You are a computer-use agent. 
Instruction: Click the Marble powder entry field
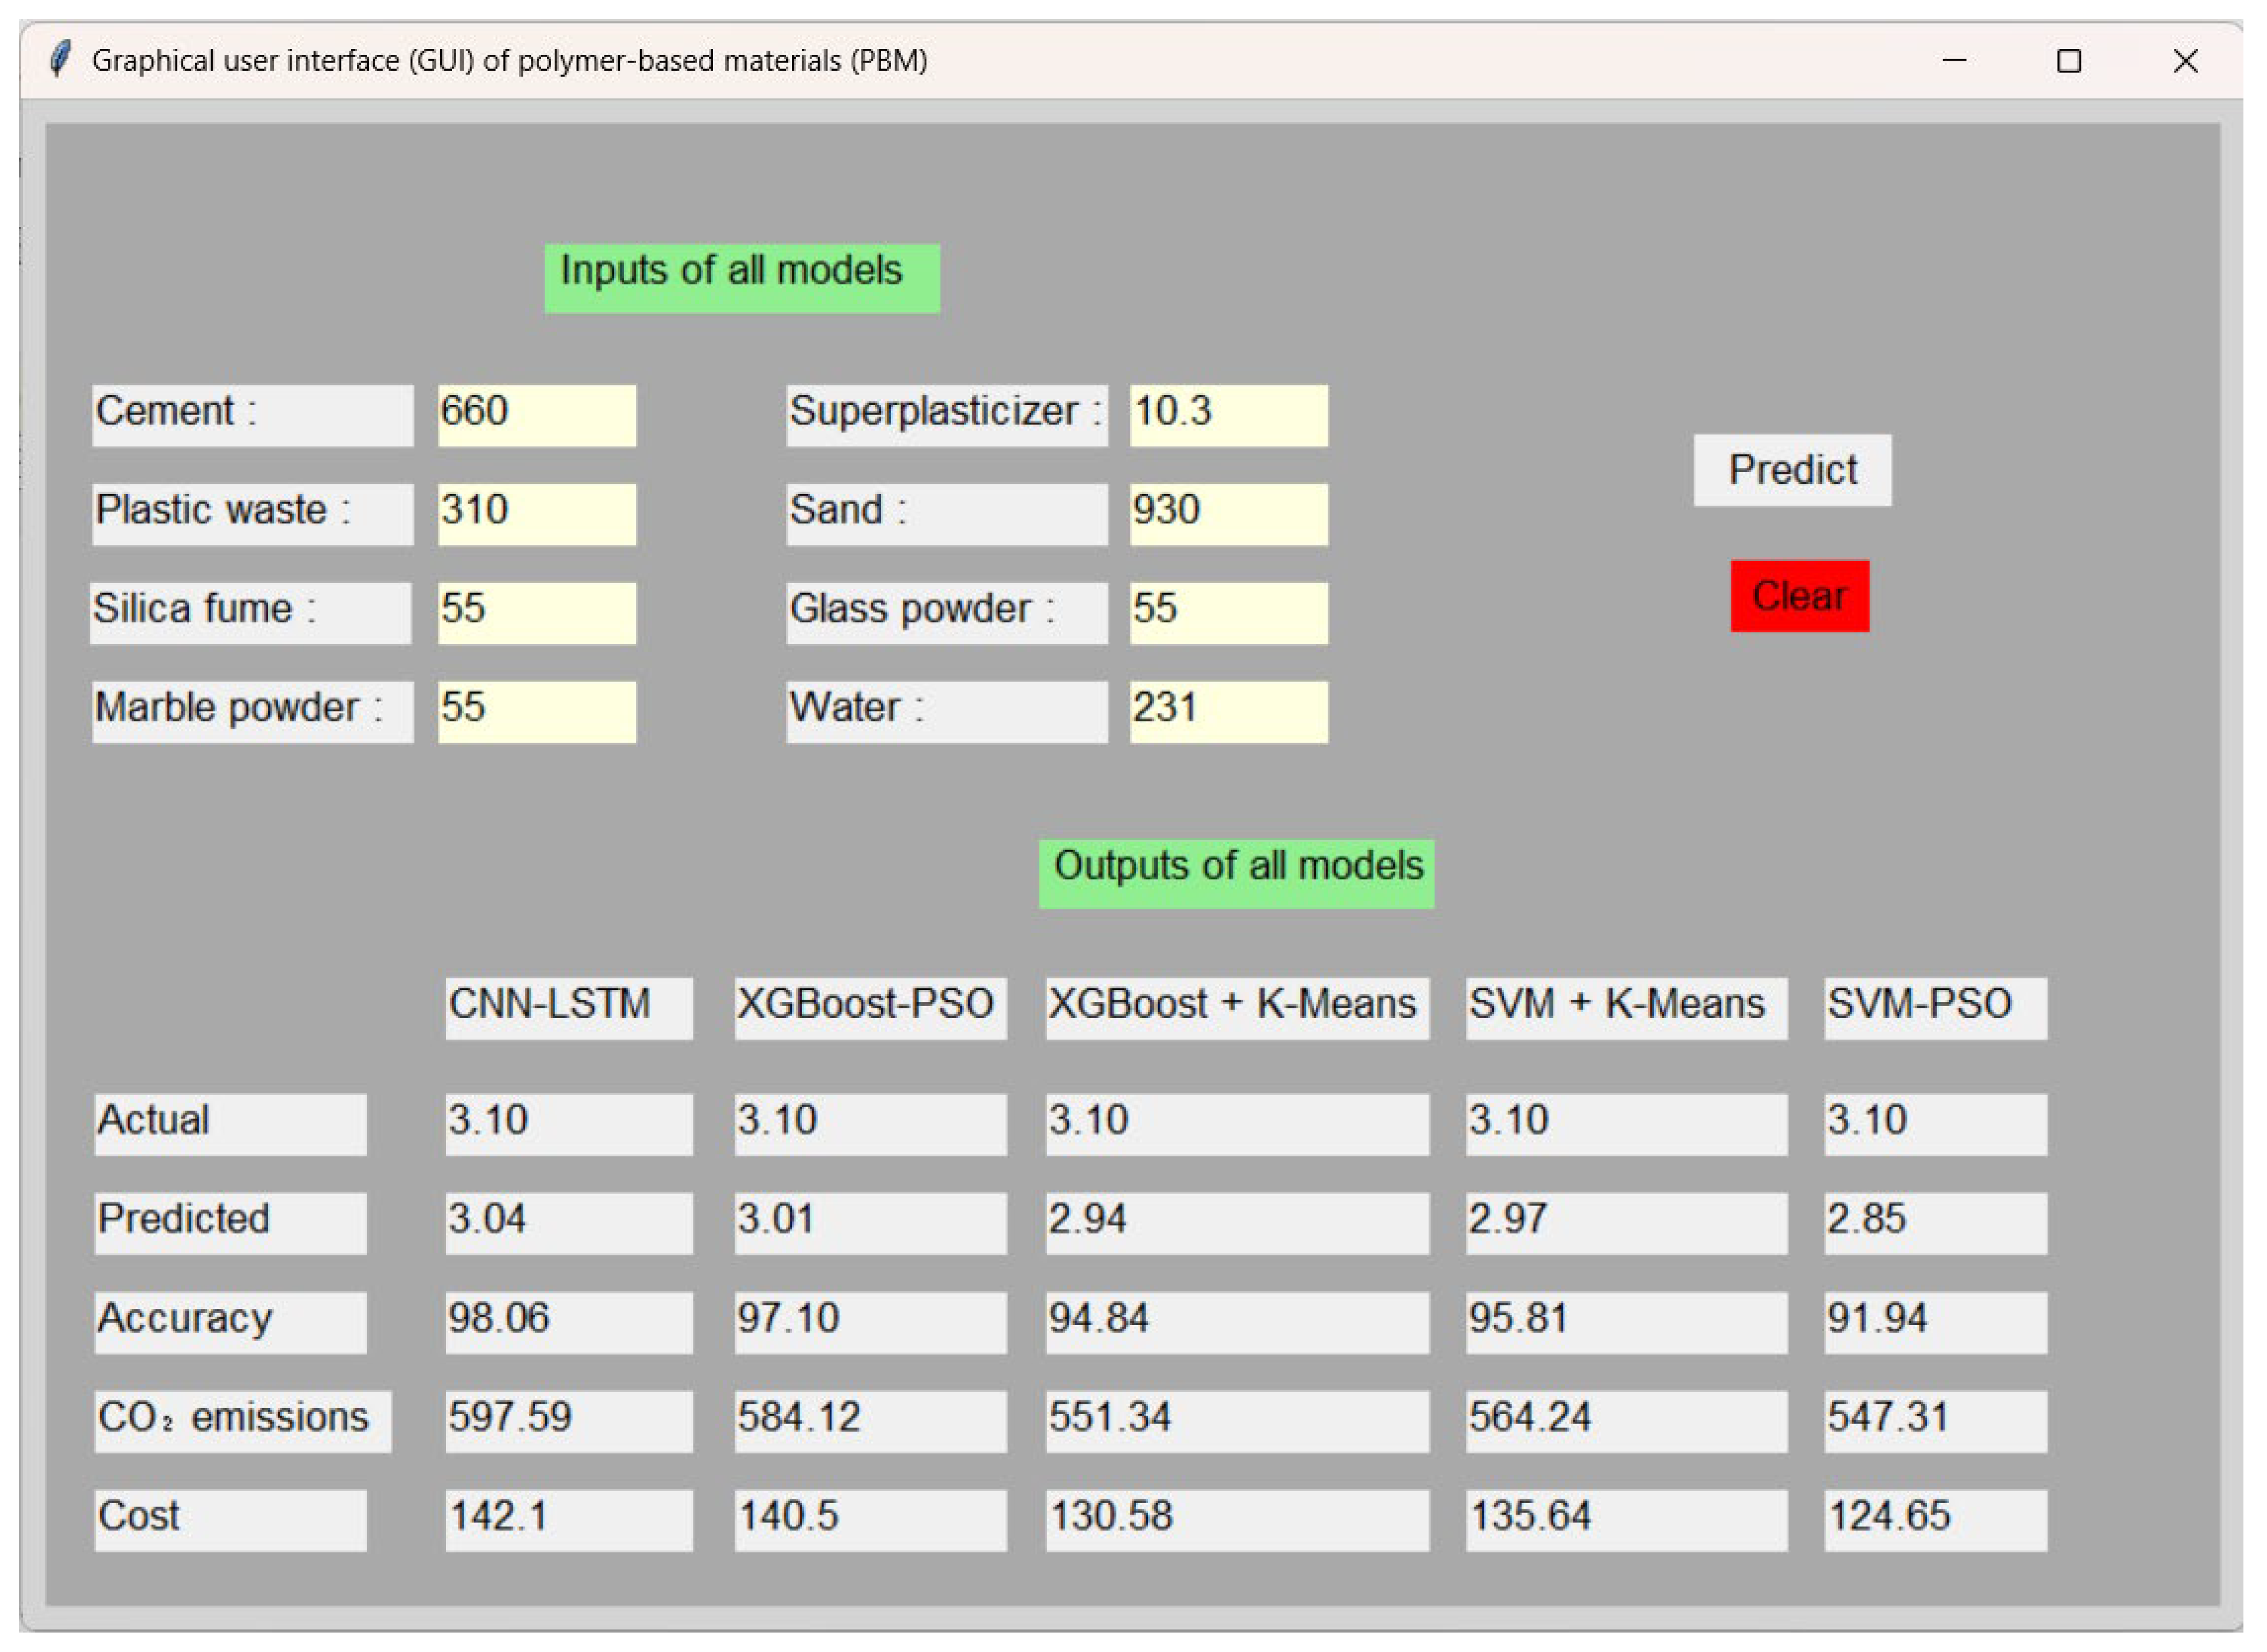tap(537, 712)
